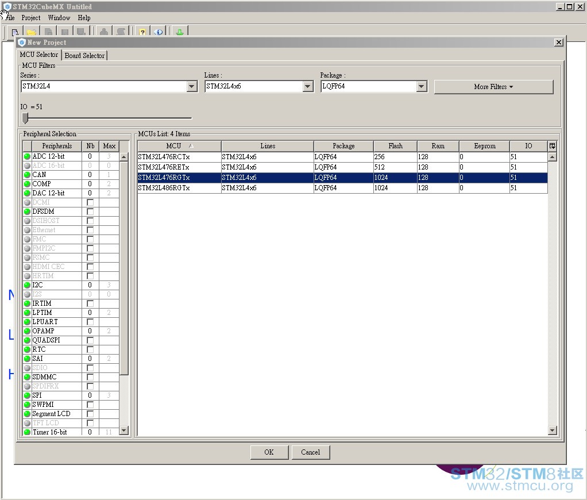Image resolution: width=587 pixels, height=500 pixels.
Task: Click the blue Info toolbar icon
Action: point(159,32)
